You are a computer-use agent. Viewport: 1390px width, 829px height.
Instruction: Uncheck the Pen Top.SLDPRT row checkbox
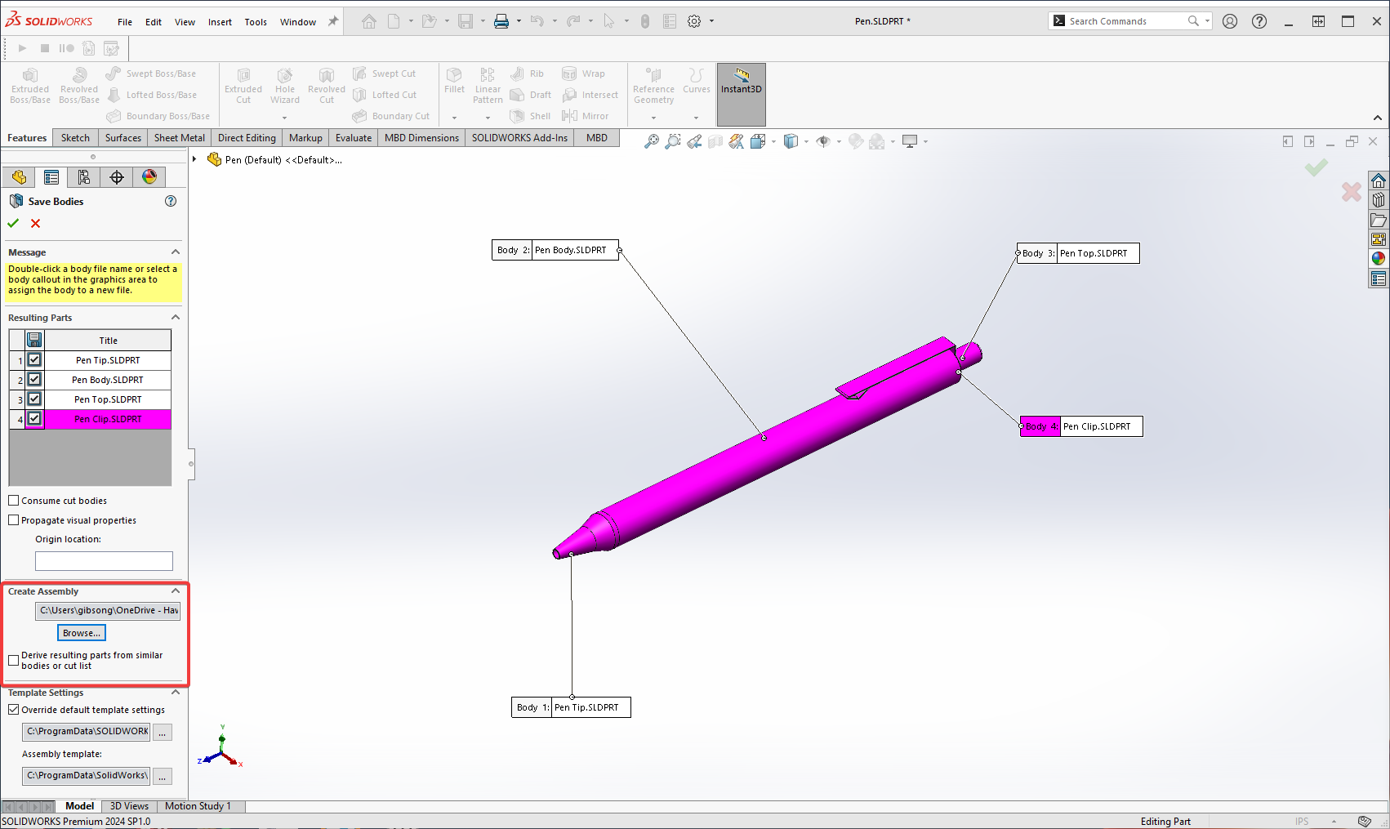tap(34, 399)
